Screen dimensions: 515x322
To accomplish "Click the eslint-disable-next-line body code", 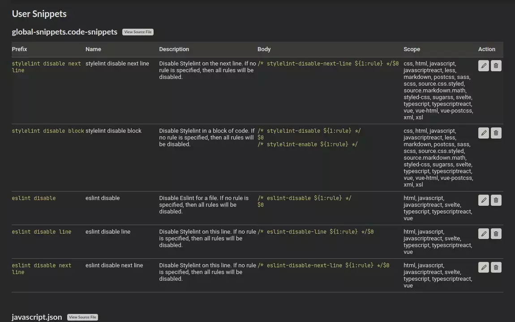I will click(323, 265).
